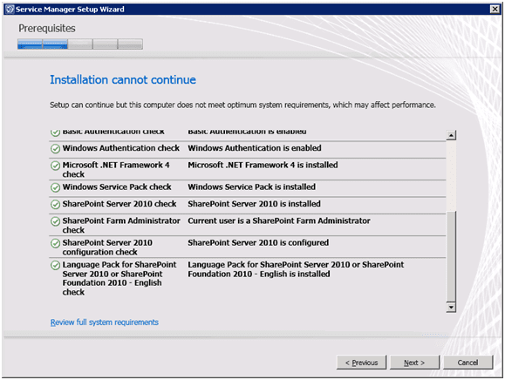This screenshot has width=505, height=380.
Task: Select 'SharePoint Server 2010 is configured' text
Action: pyautogui.click(x=258, y=242)
